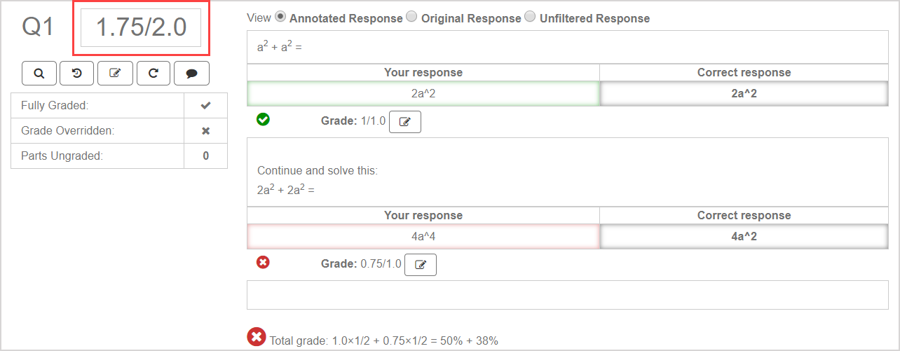The image size is (900, 351).
Task: Edit the 0.75/1.0 part grade
Action: (421, 265)
